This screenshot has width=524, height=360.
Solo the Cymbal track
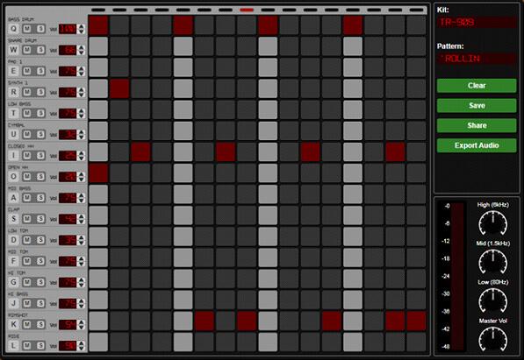[x=40, y=134]
